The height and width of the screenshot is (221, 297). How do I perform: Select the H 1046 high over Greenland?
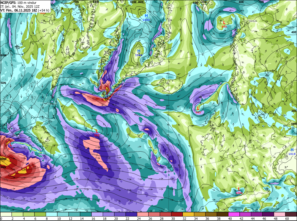click(x=139, y=53)
